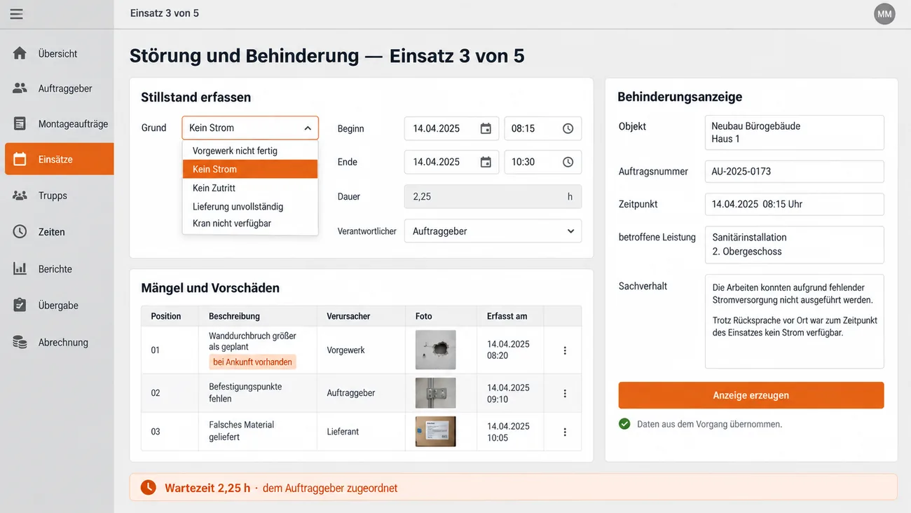911x513 pixels.
Task: Click the 'bei Ankunft vorhanden' tag
Action: 252,362
